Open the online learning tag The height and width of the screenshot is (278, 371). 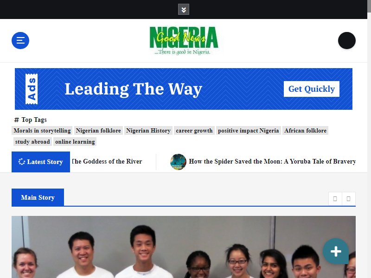75,142
